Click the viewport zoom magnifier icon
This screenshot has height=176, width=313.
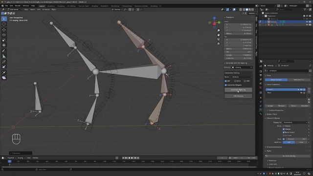pos(219,30)
